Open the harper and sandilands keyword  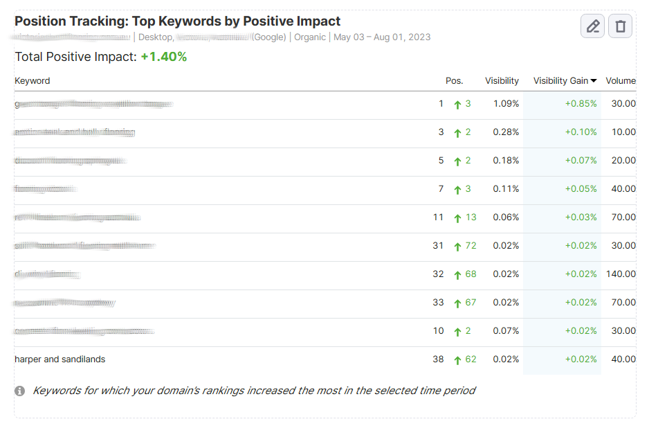(60, 360)
